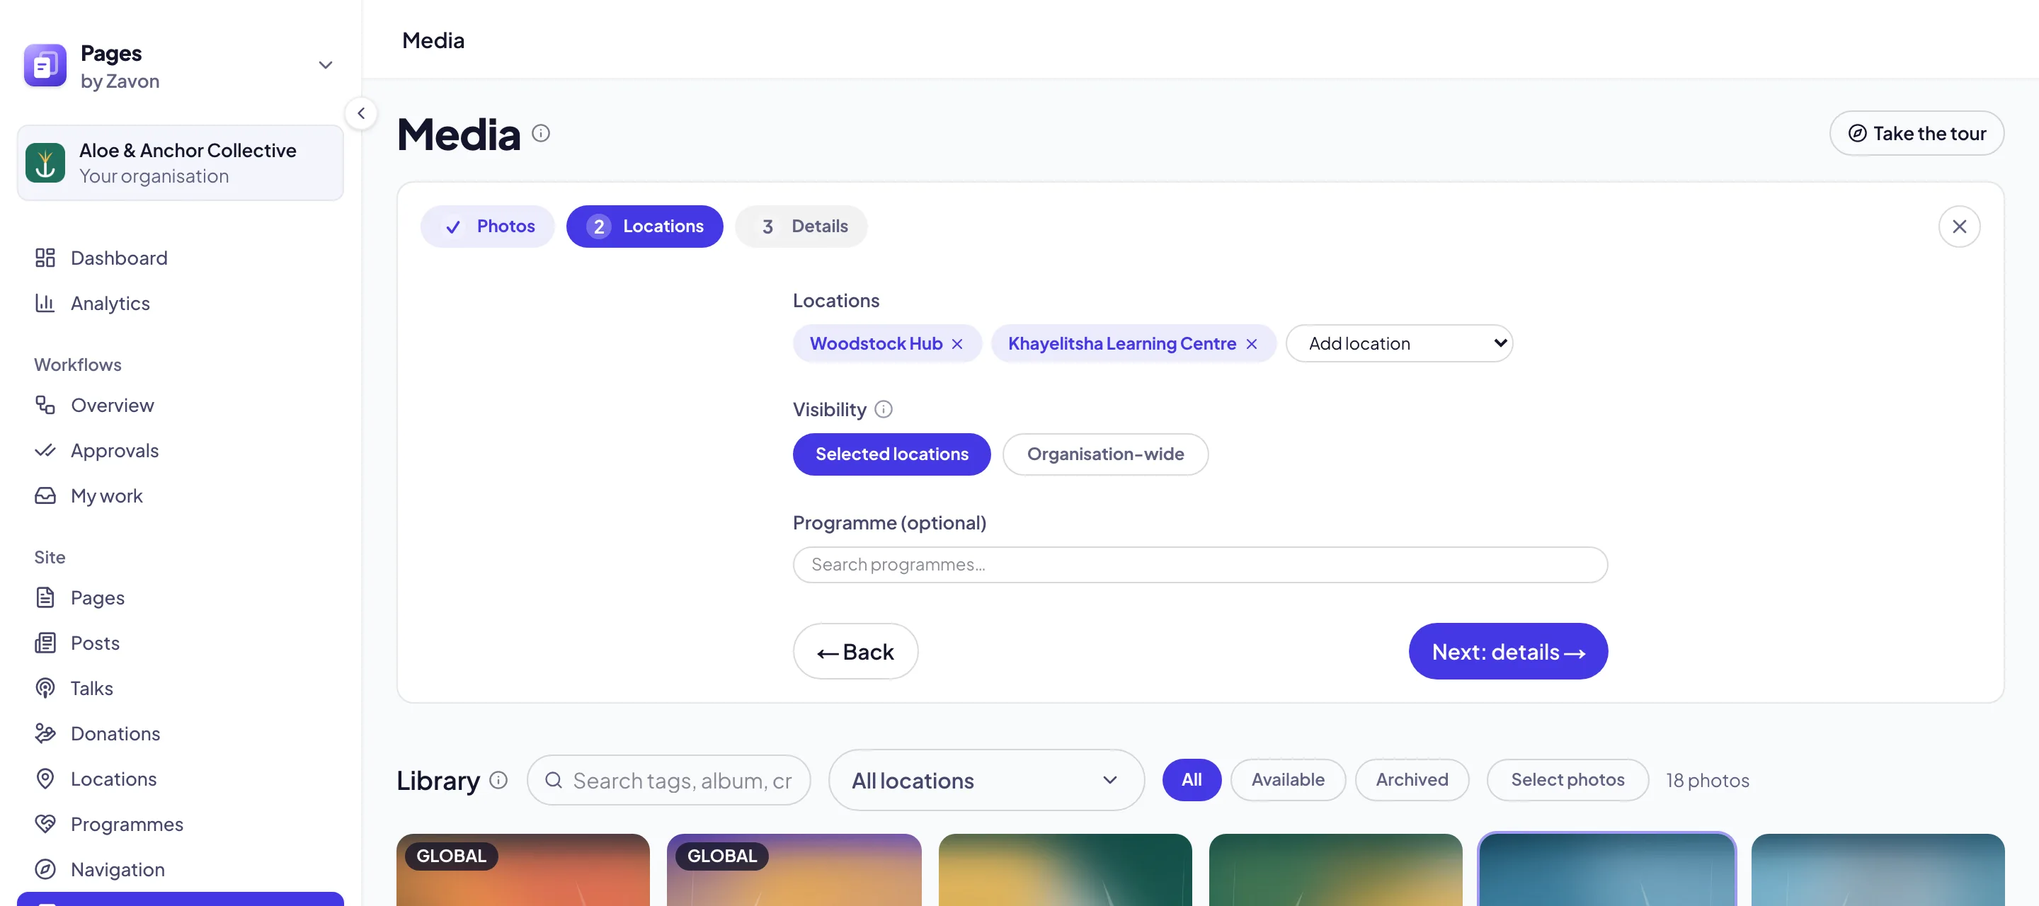Viewport: 2039px width, 906px height.
Task: Click the Programmes heart icon
Action: click(x=45, y=824)
